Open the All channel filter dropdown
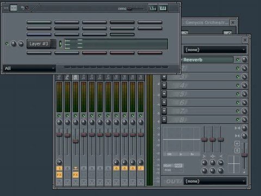261x196 pixels. coord(29,69)
